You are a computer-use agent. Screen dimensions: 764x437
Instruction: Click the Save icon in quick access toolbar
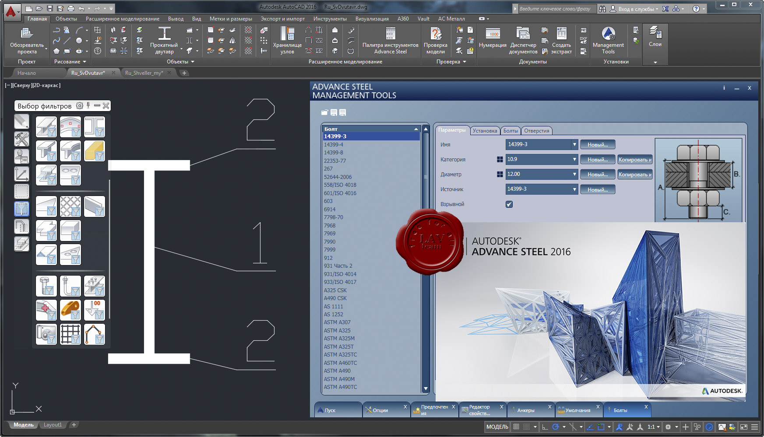point(49,8)
